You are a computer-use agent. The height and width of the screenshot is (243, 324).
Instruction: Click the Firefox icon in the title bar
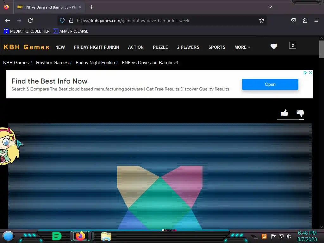pos(6,7)
